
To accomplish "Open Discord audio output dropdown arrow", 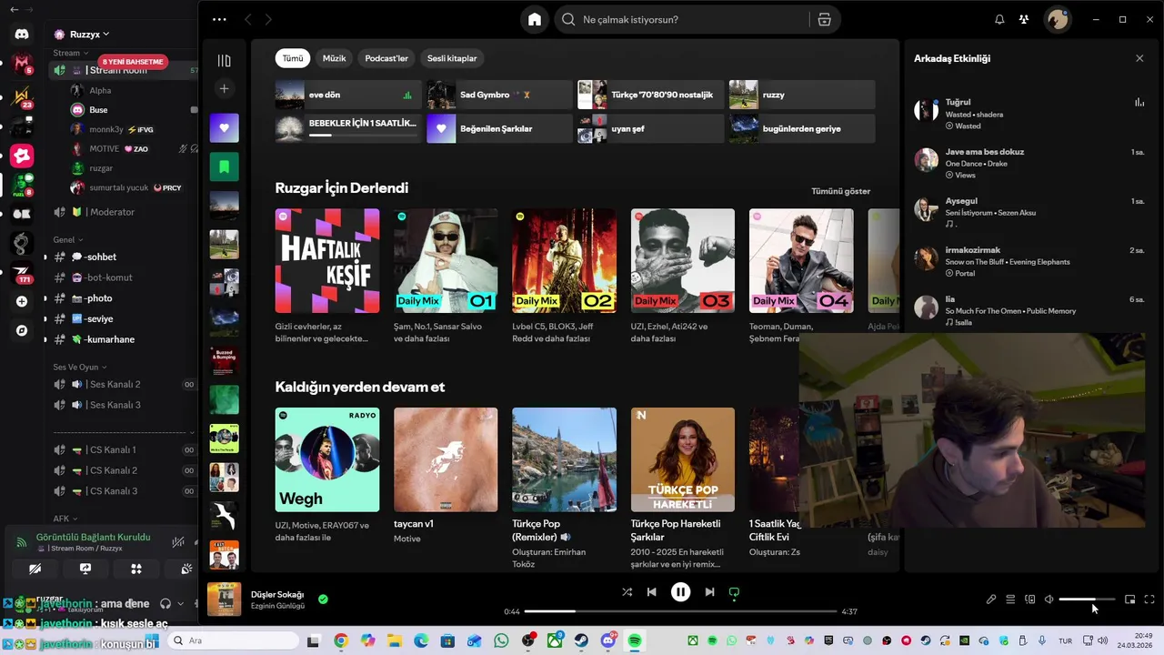I will (x=180, y=603).
